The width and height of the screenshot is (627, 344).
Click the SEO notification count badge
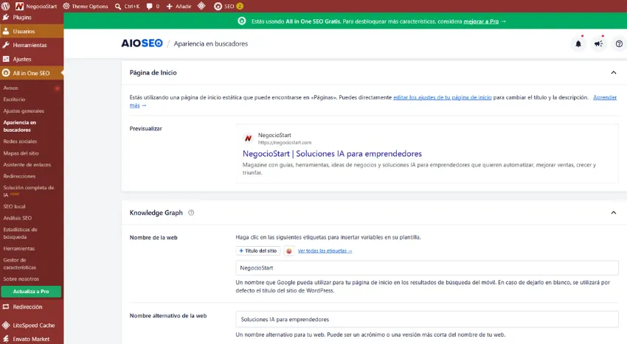point(240,6)
